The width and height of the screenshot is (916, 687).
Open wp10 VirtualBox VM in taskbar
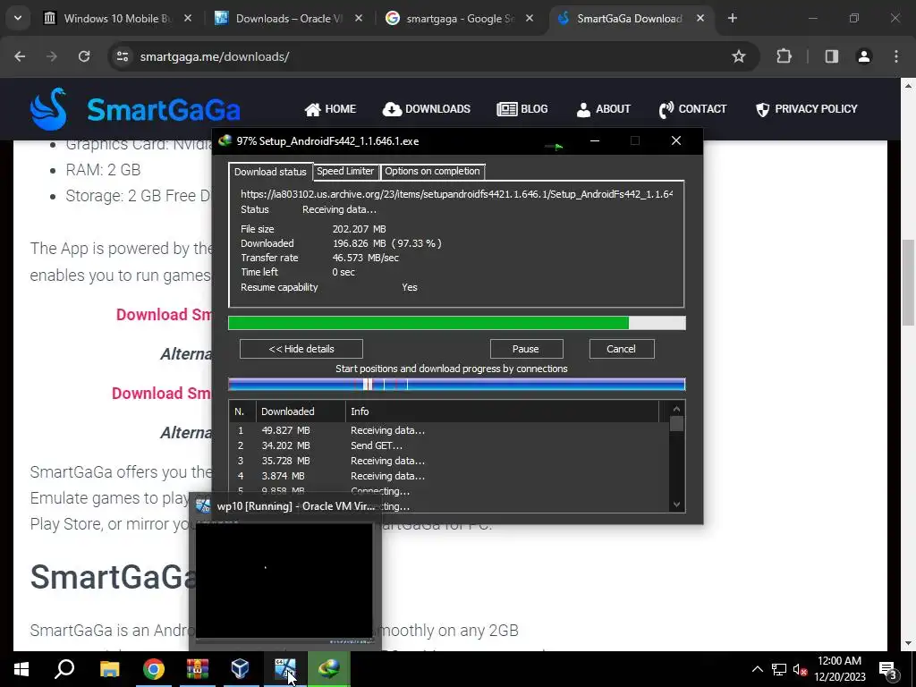[284, 669]
